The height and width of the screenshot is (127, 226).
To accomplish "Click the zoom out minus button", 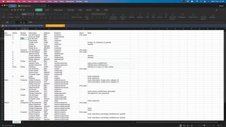I will click(x=195, y=126).
